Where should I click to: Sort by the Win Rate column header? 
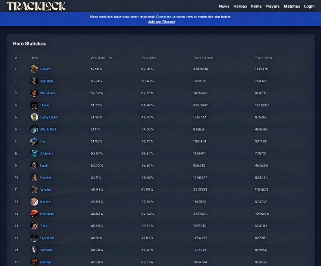click(98, 58)
